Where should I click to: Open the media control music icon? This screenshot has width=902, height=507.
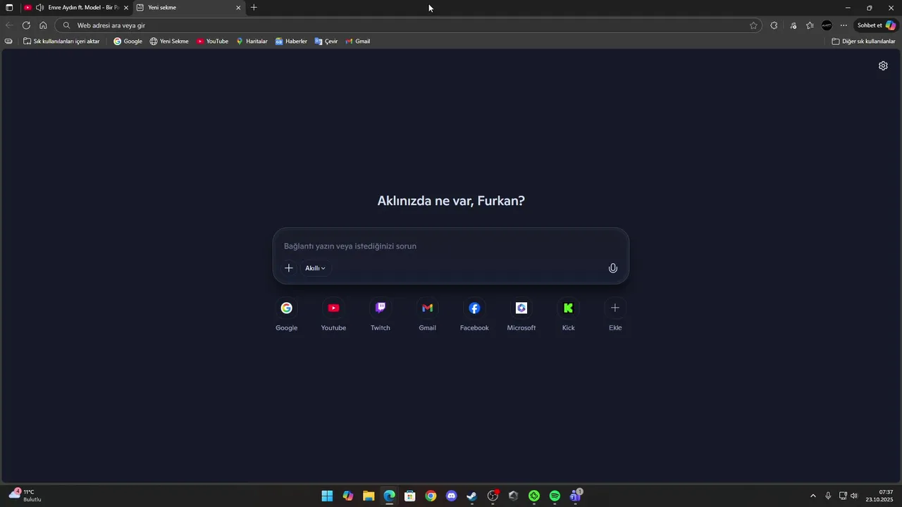pos(793,25)
